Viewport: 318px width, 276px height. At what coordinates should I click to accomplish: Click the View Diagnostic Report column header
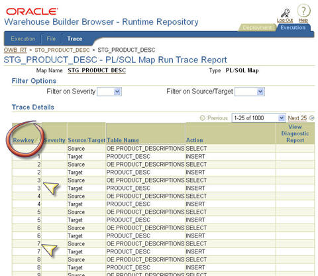tap(295, 133)
